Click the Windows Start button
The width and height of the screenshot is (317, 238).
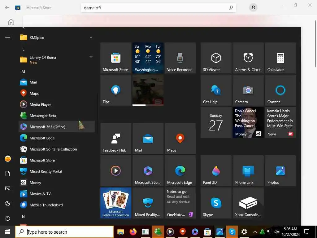click(7, 232)
